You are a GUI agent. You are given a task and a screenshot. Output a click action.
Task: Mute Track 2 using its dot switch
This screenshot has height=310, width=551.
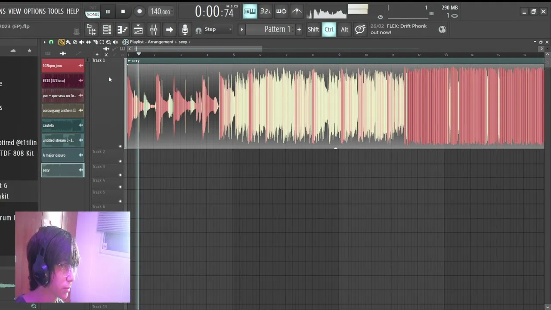click(x=120, y=161)
